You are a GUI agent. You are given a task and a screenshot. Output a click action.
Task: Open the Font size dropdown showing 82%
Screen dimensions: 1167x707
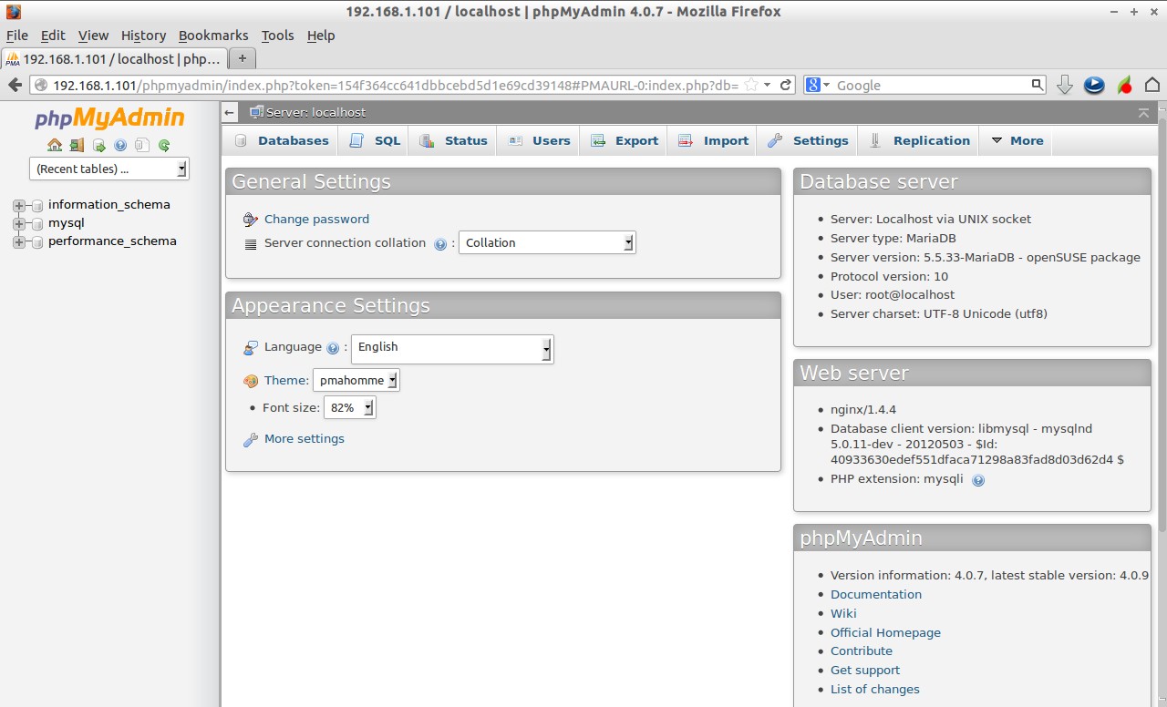click(350, 407)
